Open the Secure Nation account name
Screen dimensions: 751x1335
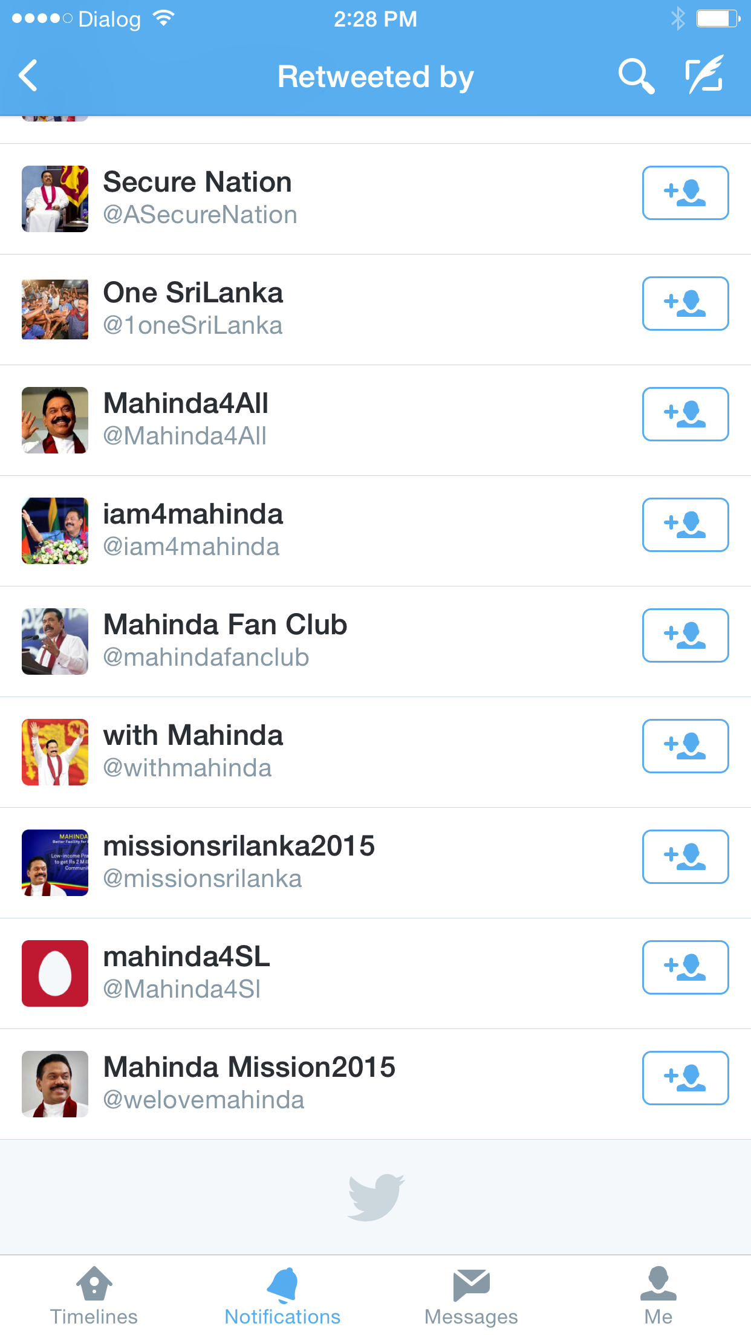198,182
